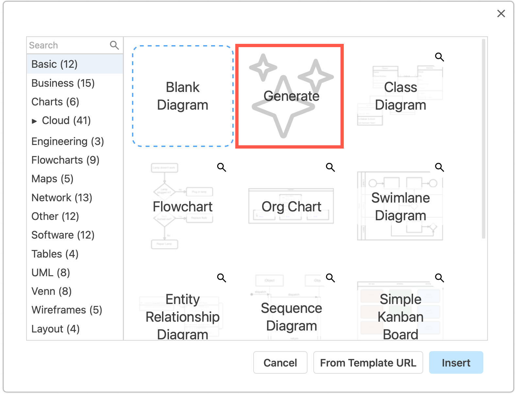The image size is (515, 394).
Task: Preview the Entity Relationship Diagram via magnifier
Action: (x=222, y=278)
